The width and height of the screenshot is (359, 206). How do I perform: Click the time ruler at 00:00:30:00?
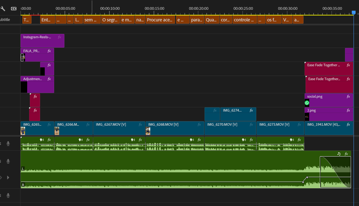tap(287, 8)
